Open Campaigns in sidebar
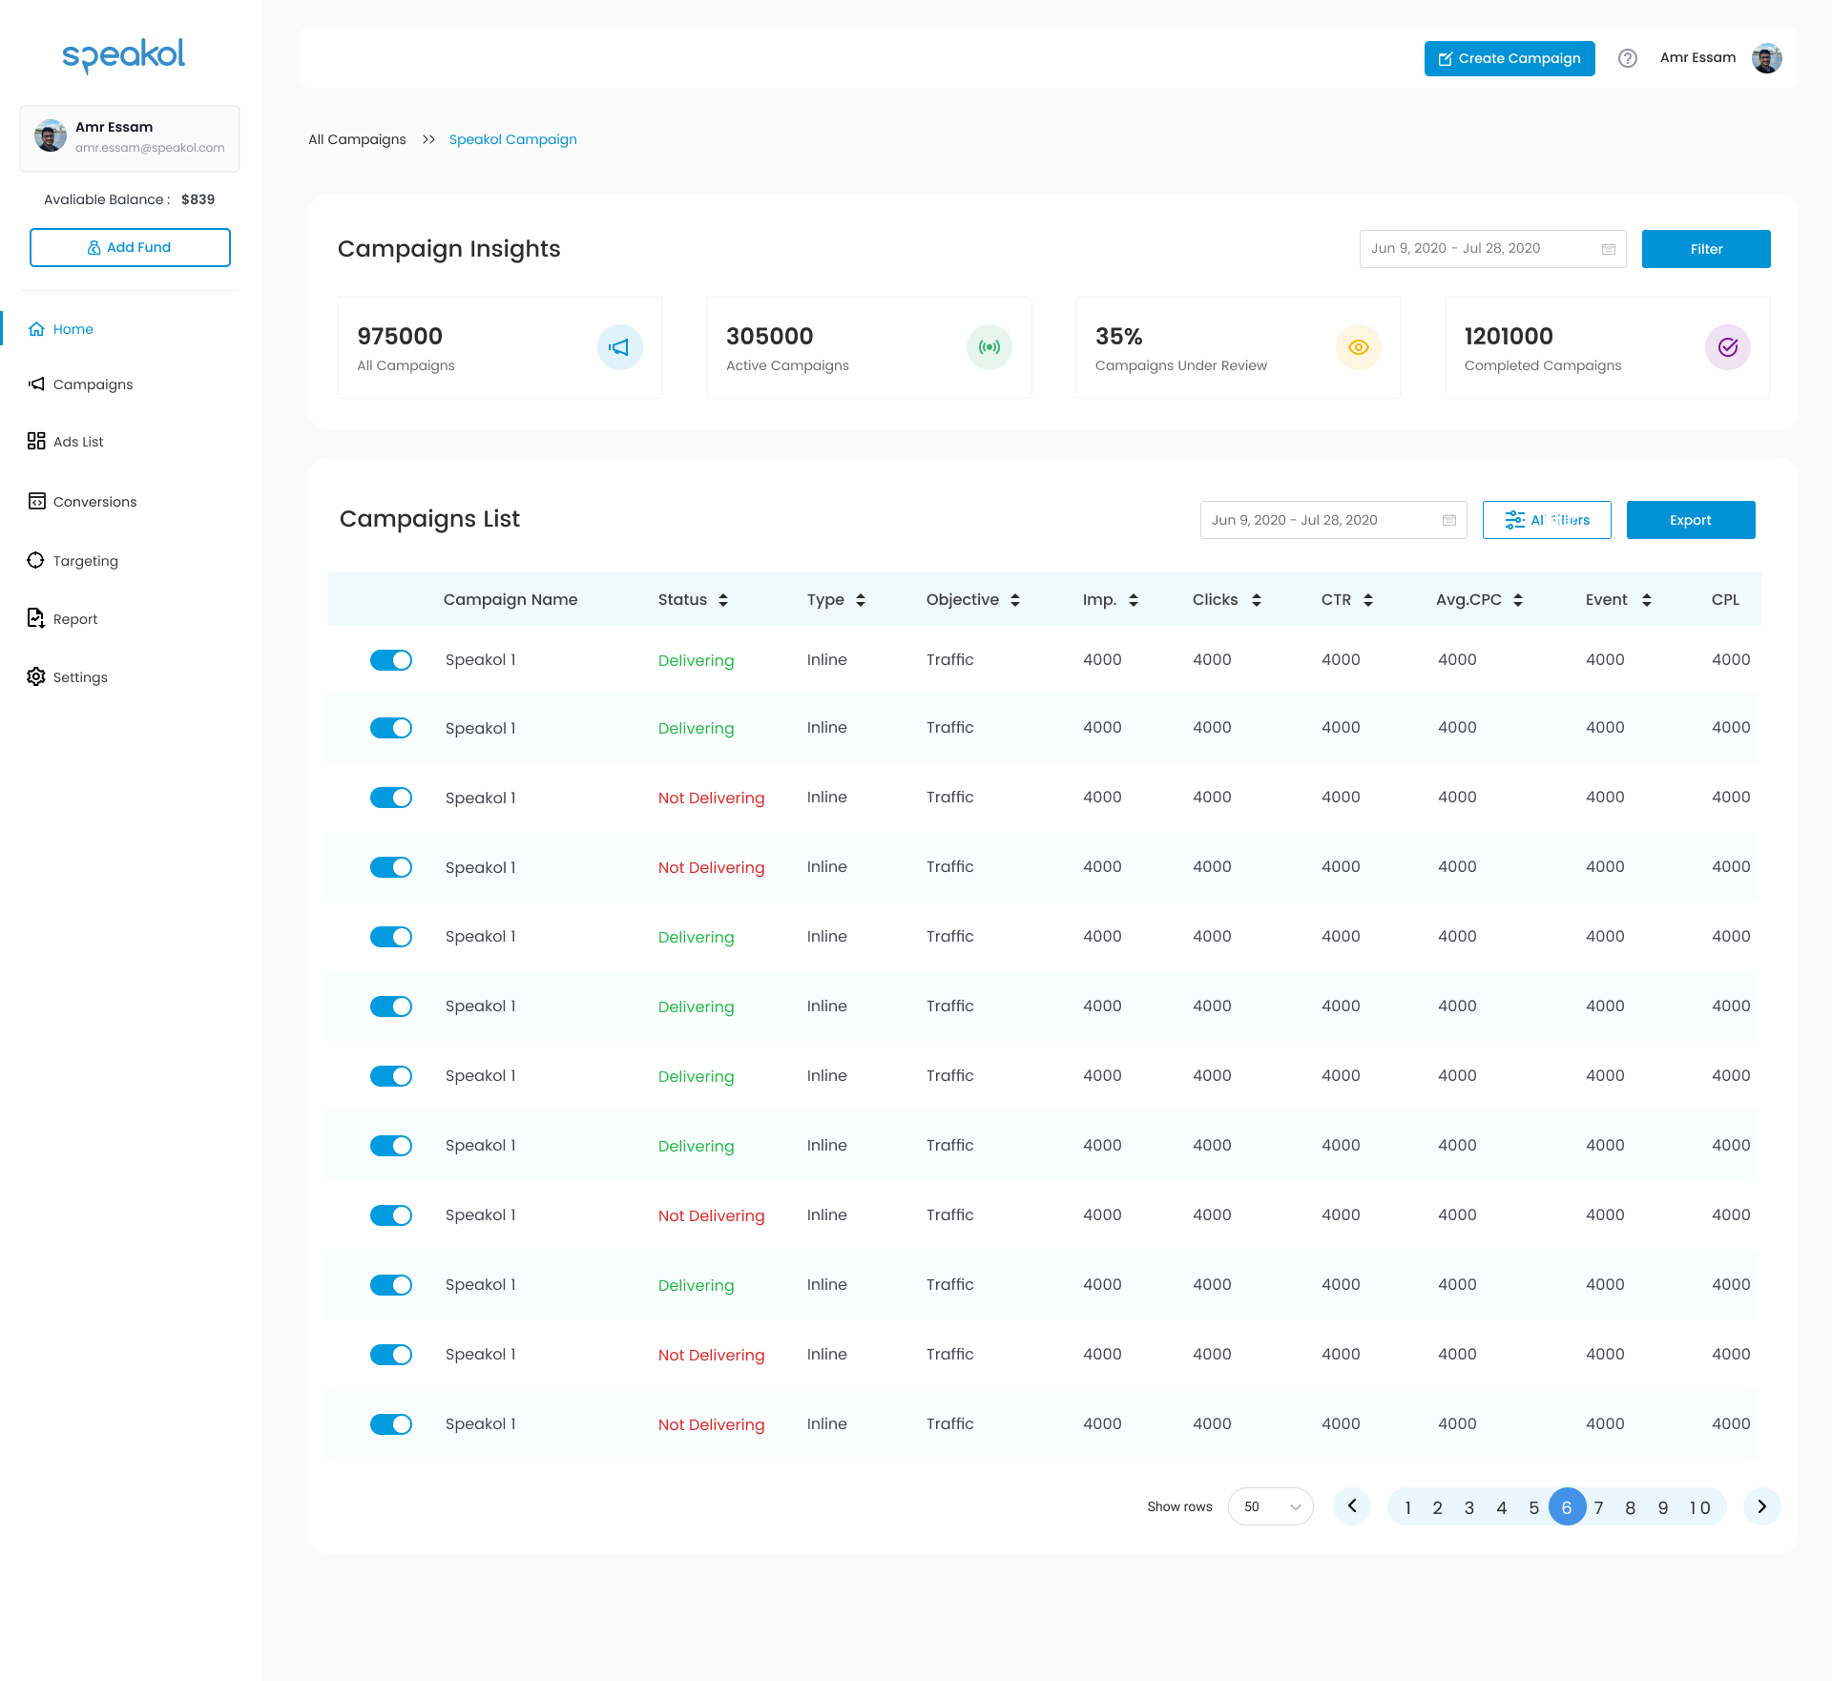1832x1681 pixels. click(x=80, y=384)
